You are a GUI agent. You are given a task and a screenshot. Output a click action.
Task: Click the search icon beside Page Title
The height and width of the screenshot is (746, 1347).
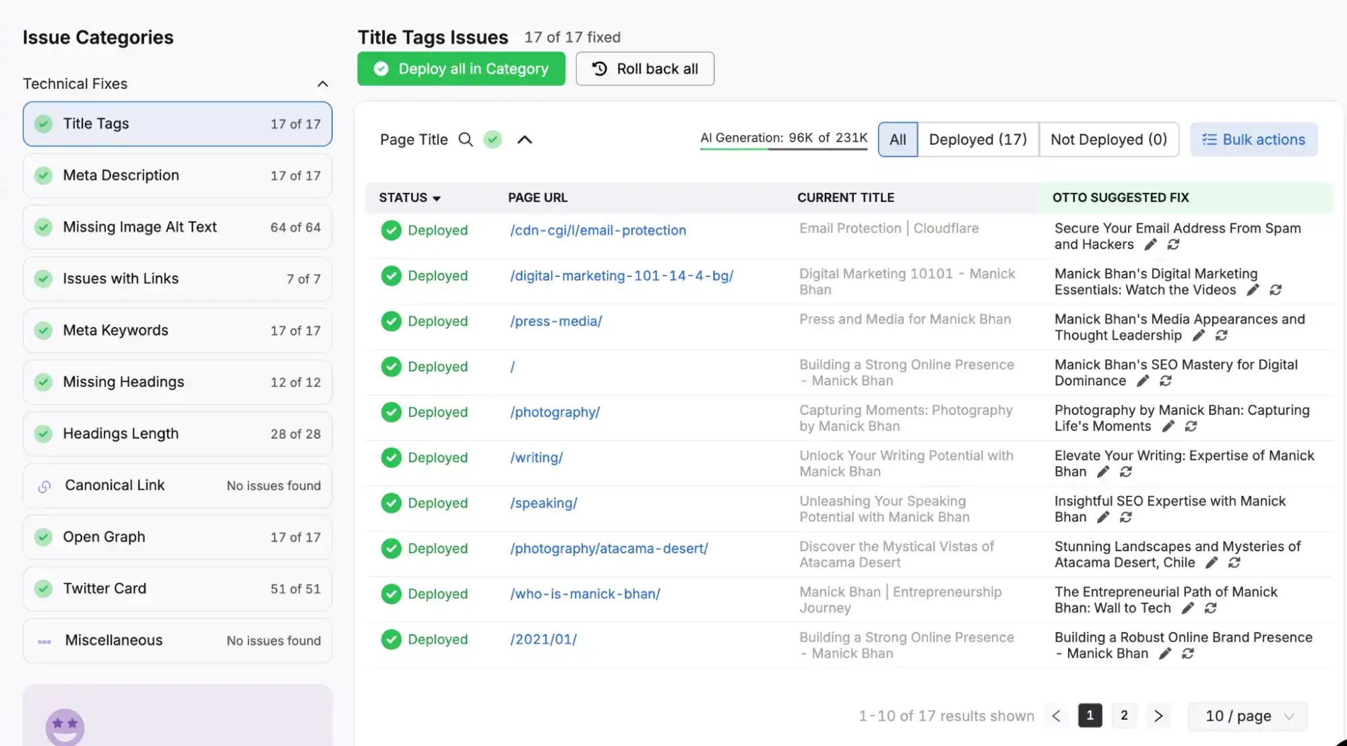pyautogui.click(x=465, y=139)
